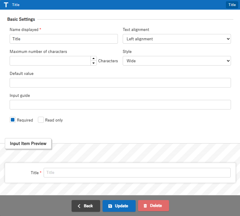Viewport: 240px width, 216px height.
Task: Click the Input guide label
Action: click(20, 96)
